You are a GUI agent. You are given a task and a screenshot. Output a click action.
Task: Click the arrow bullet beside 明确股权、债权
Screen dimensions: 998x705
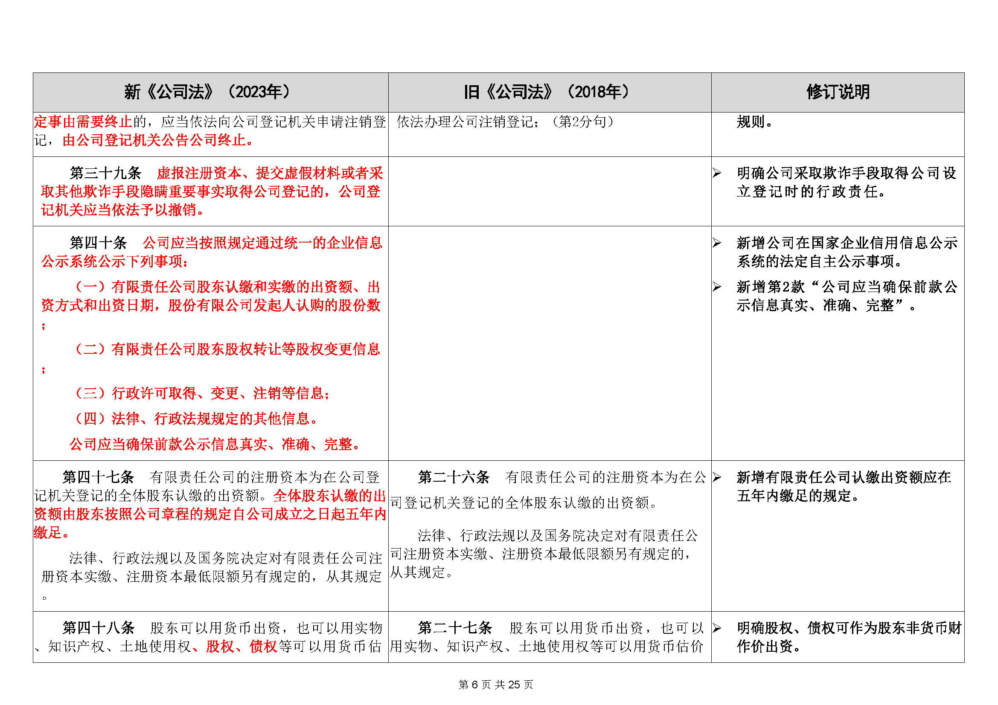[717, 628]
